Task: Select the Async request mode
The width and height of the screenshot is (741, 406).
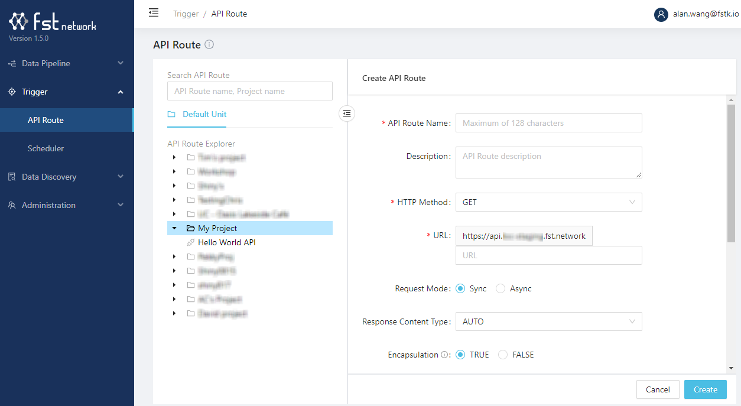Action: (x=500, y=288)
